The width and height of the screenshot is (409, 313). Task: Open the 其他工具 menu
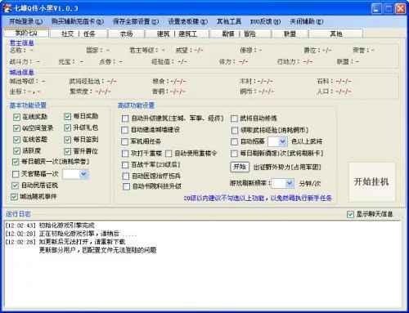[229, 21]
